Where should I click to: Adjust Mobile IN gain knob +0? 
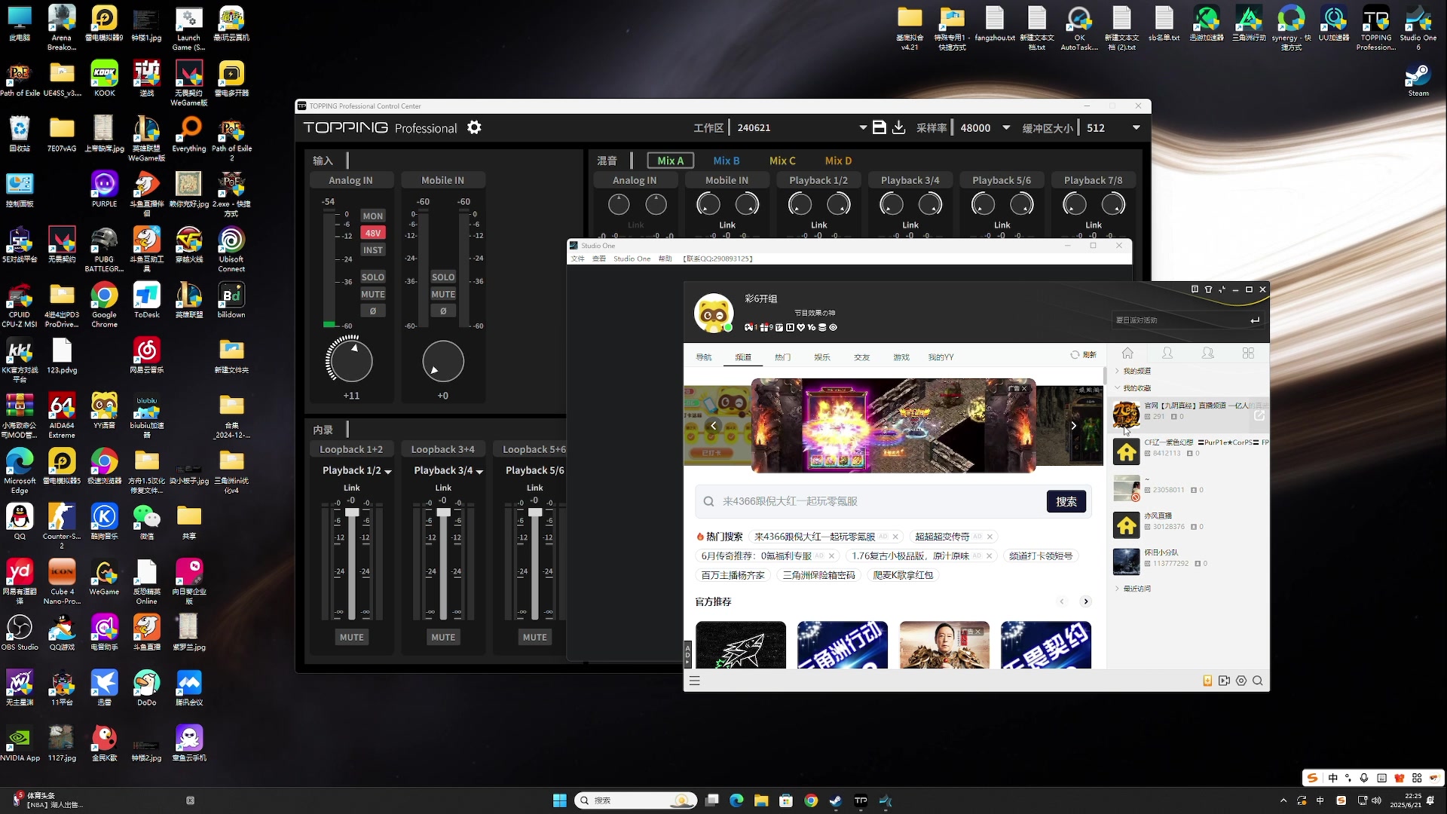coord(443,360)
